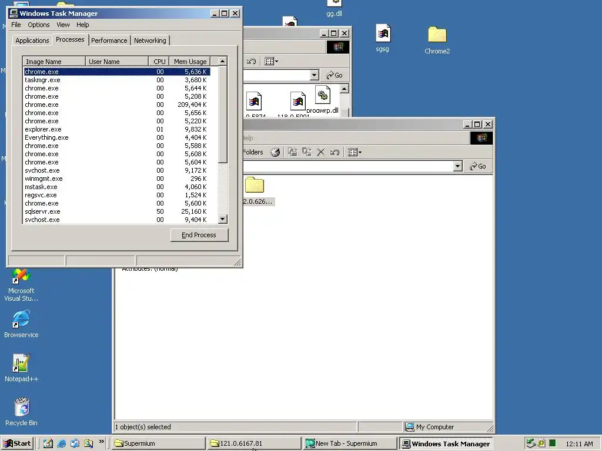This screenshot has height=451, width=602.
Task: Select the taskmgr.exe process row
Action: [x=117, y=80]
